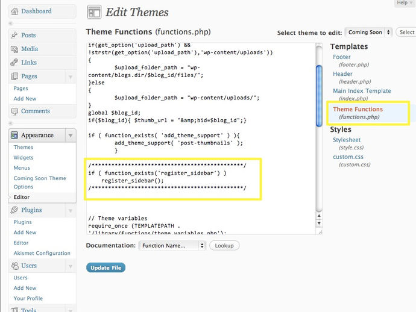Open the Dashboard menu
Viewport: 416px width, 312px height.
[36, 11]
